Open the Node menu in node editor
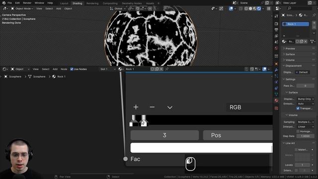This screenshot has width=318, height=179. (x=64, y=69)
